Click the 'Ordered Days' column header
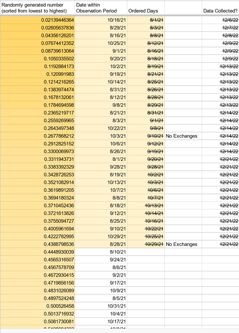 point(146,8)
